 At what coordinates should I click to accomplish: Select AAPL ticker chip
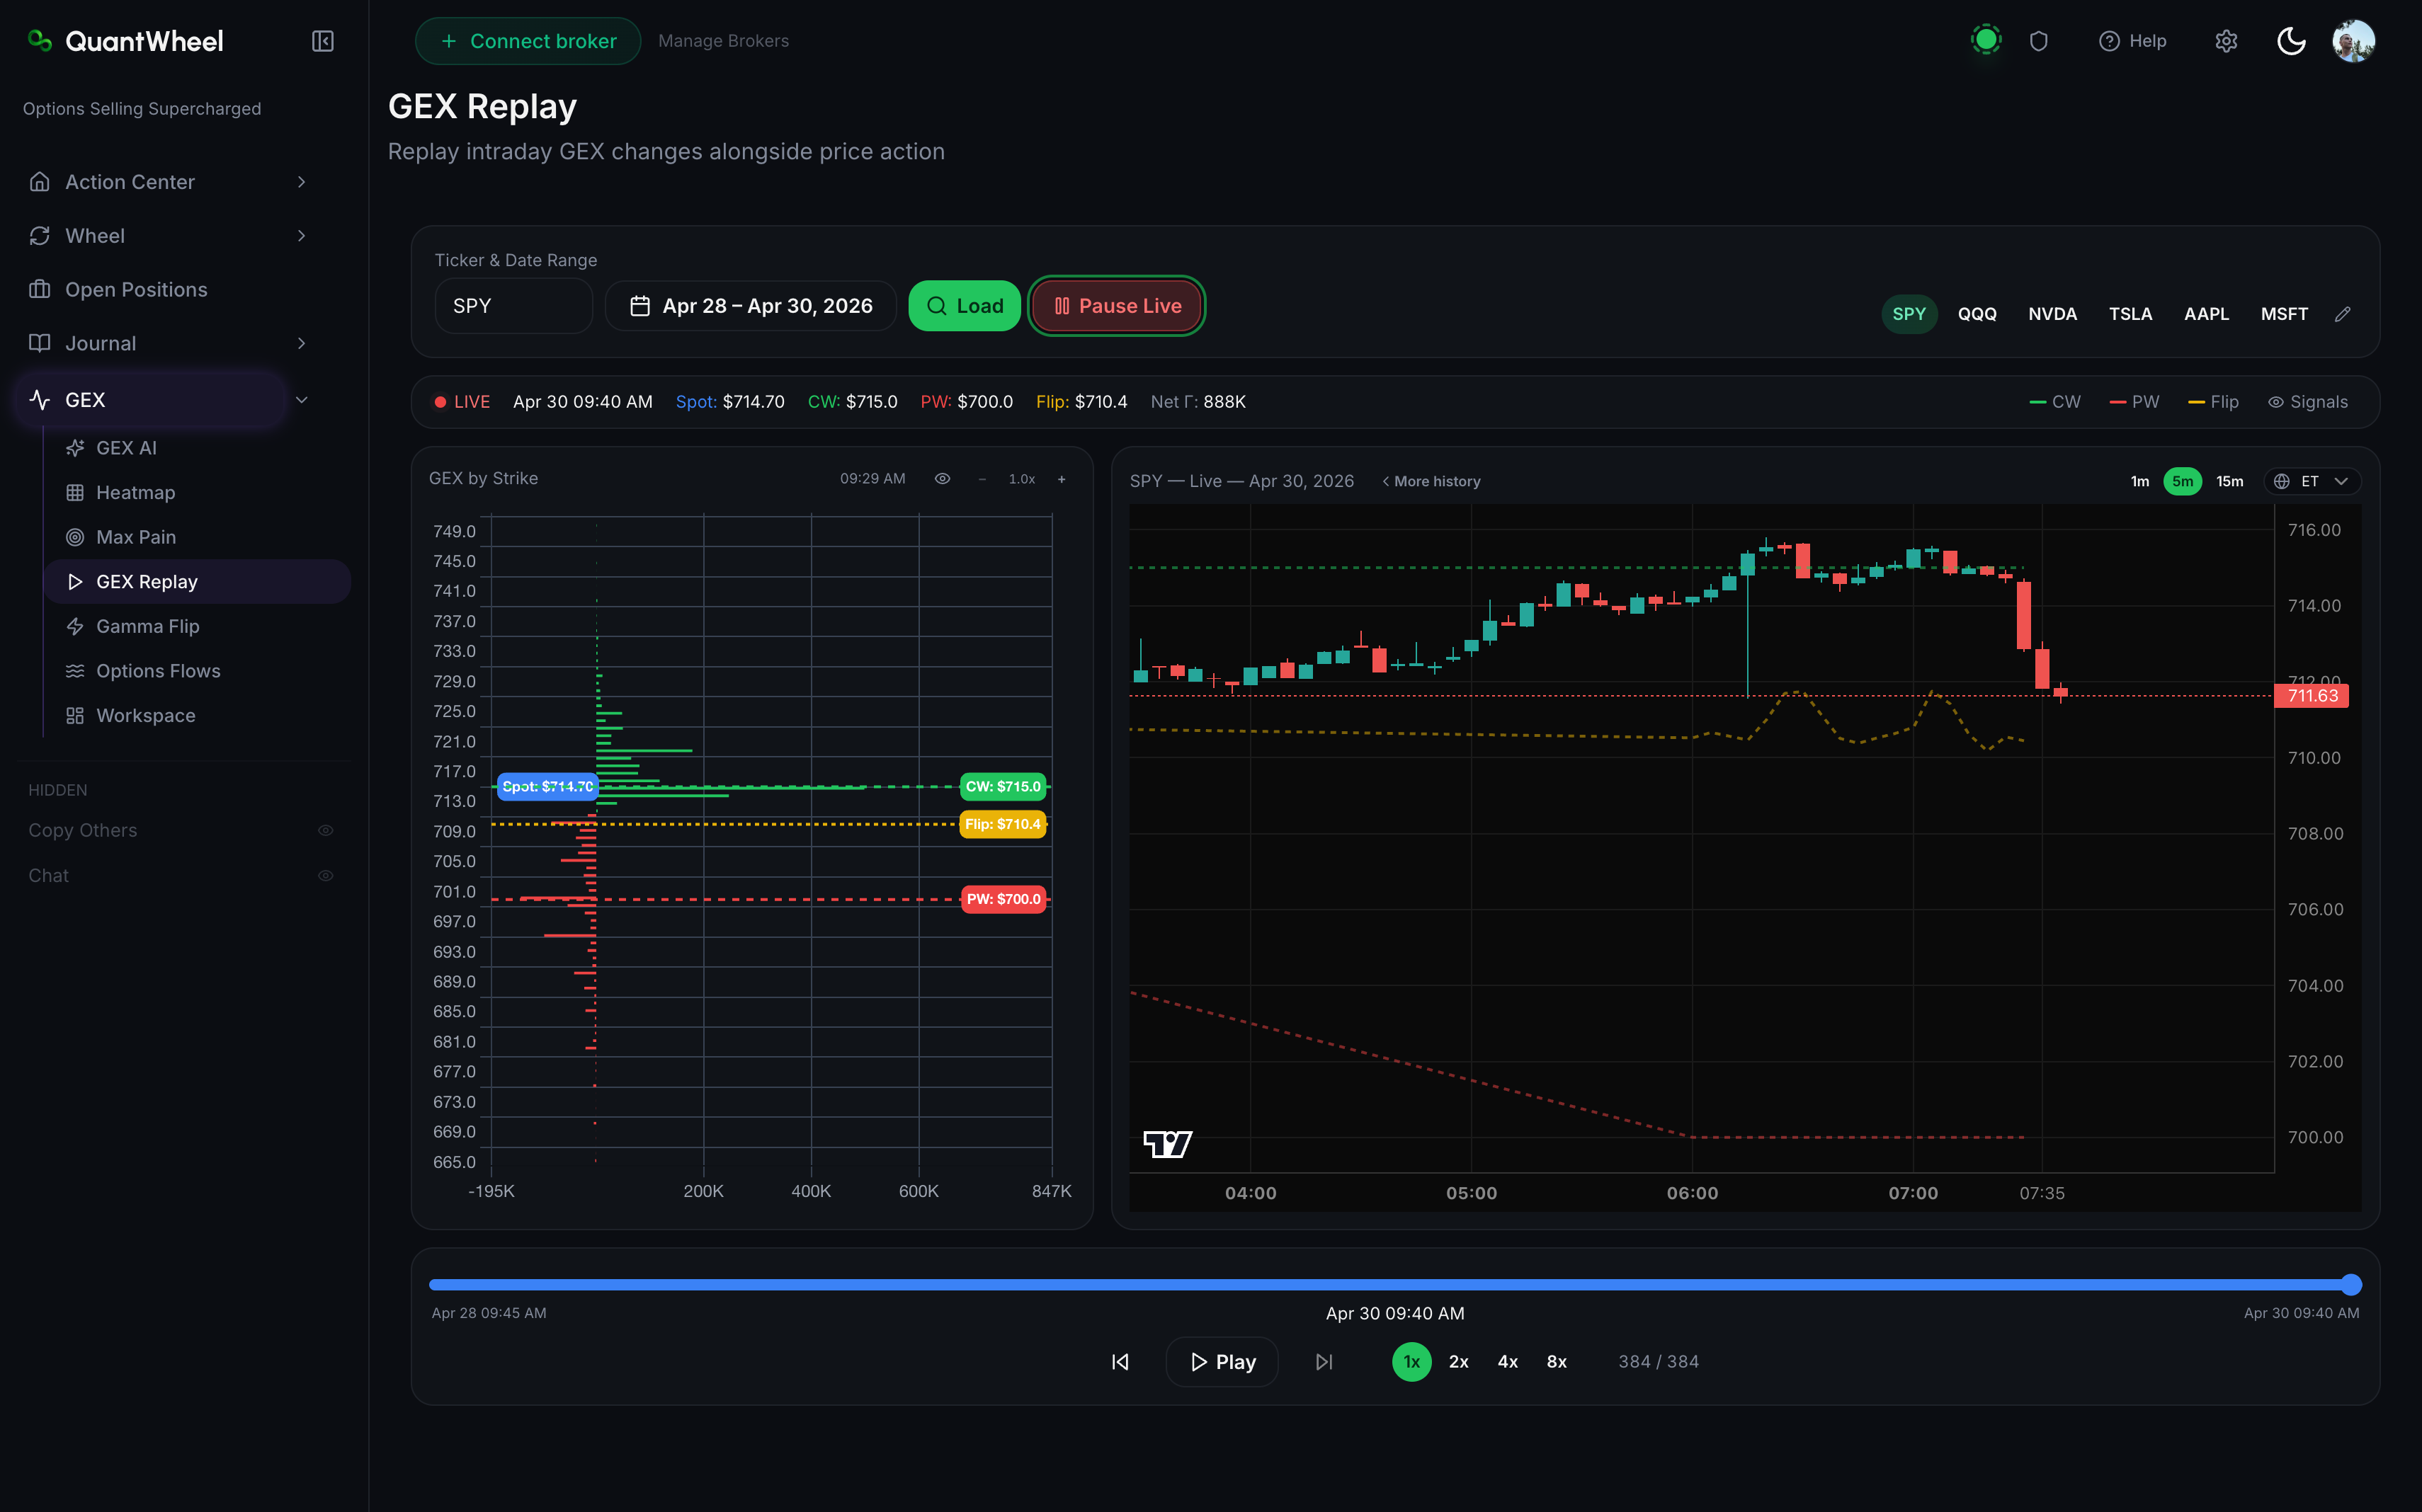pos(2207,314)
